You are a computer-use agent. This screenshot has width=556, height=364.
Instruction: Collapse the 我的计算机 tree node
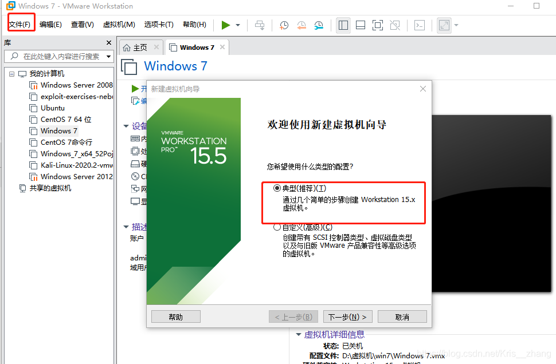click(x=11, y=74)
